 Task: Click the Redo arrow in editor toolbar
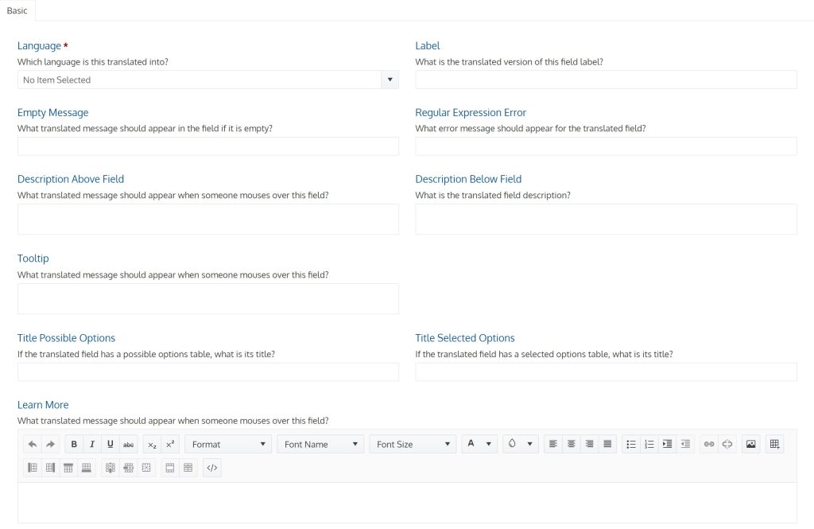coord(50,445)
